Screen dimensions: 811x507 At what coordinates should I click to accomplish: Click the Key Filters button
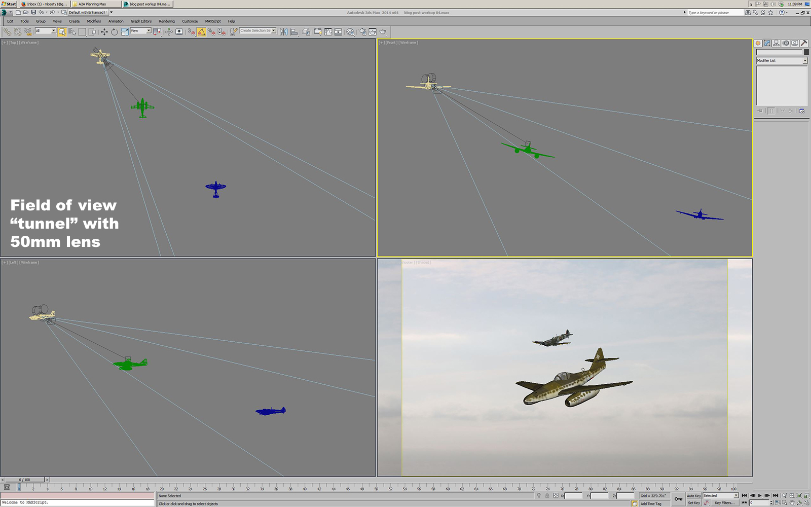tap(724, 503)
